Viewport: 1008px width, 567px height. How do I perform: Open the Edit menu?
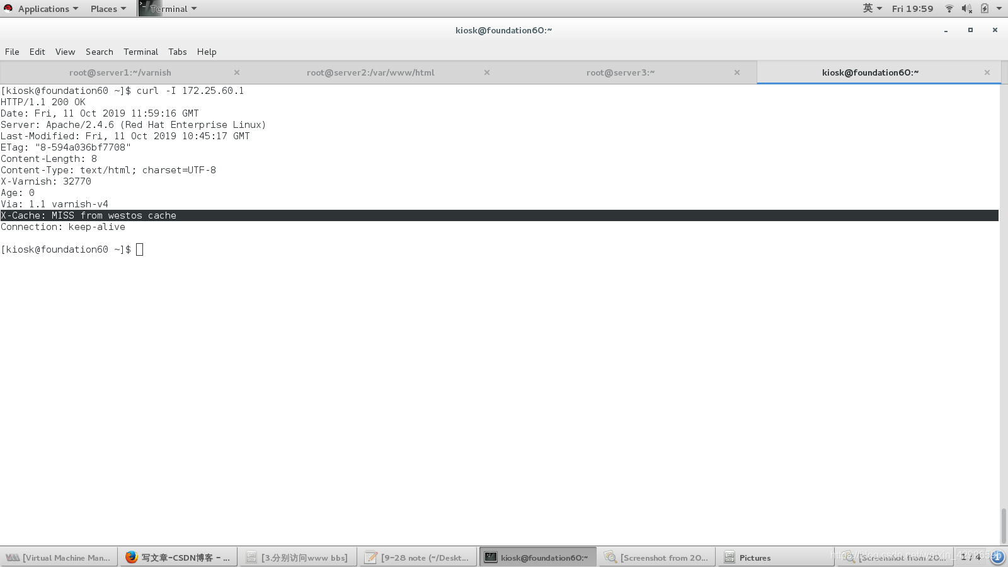point(37,52)
